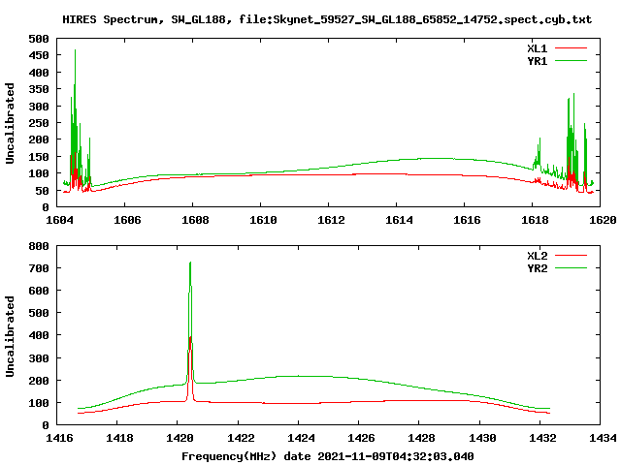The width and height of the screenshot is (621, 465).
Task: Click the 1616 x-axis tick label
Action: [x=467, y=220]
